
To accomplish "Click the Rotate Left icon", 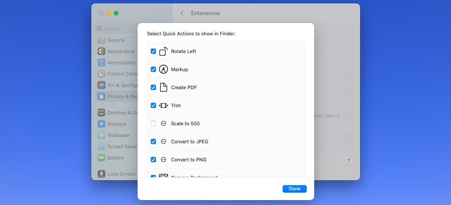I will click(163, 51).
